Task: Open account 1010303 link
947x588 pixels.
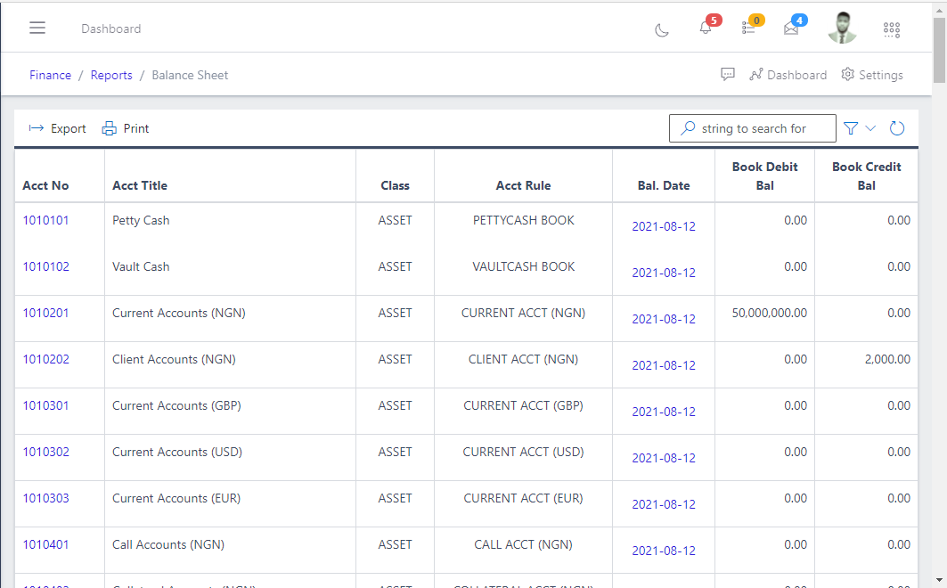Action: tap(46, 498)
